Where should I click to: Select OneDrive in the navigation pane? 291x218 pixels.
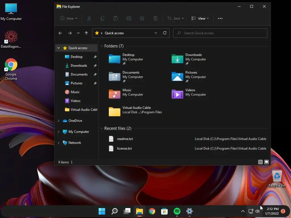pos(75,121)
